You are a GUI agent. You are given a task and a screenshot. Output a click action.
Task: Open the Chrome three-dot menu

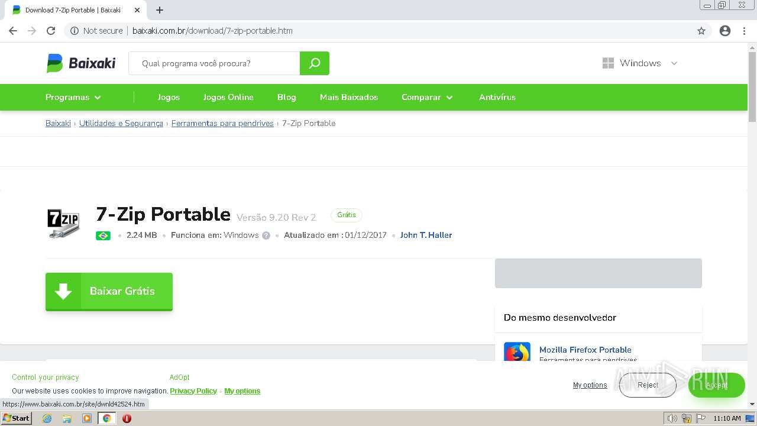[744, 31]
